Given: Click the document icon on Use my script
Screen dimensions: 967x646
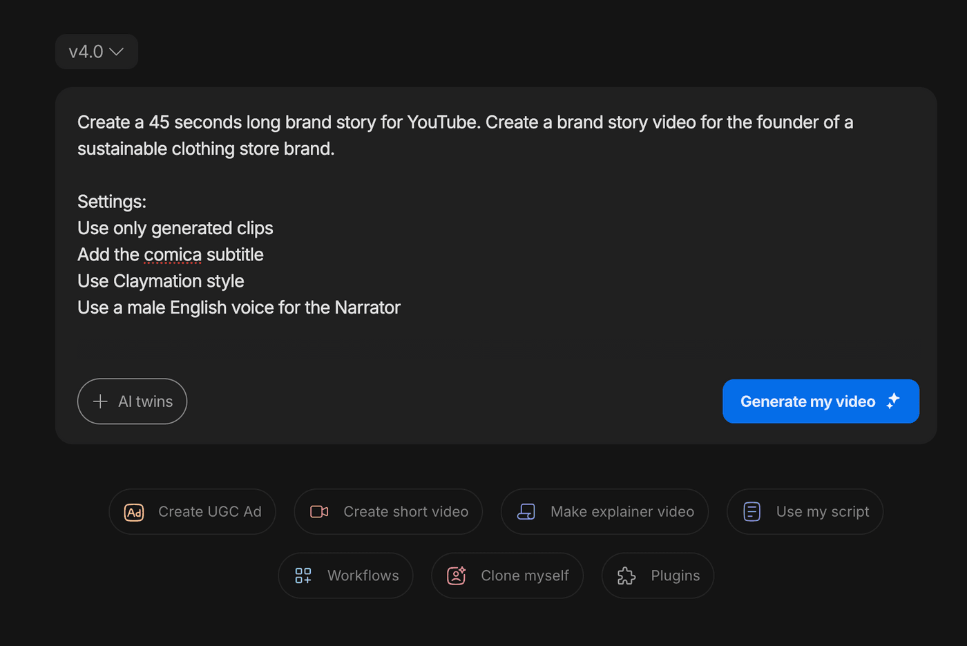Looking at the screenshot, I should (751, 512).
